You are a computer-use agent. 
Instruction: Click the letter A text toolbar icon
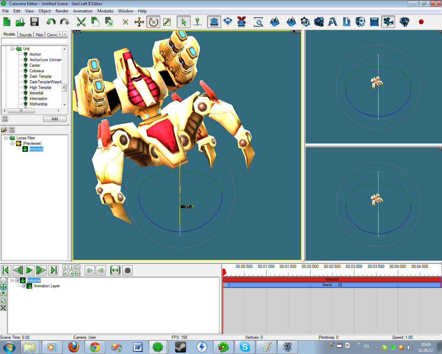[x=333, y=22]
